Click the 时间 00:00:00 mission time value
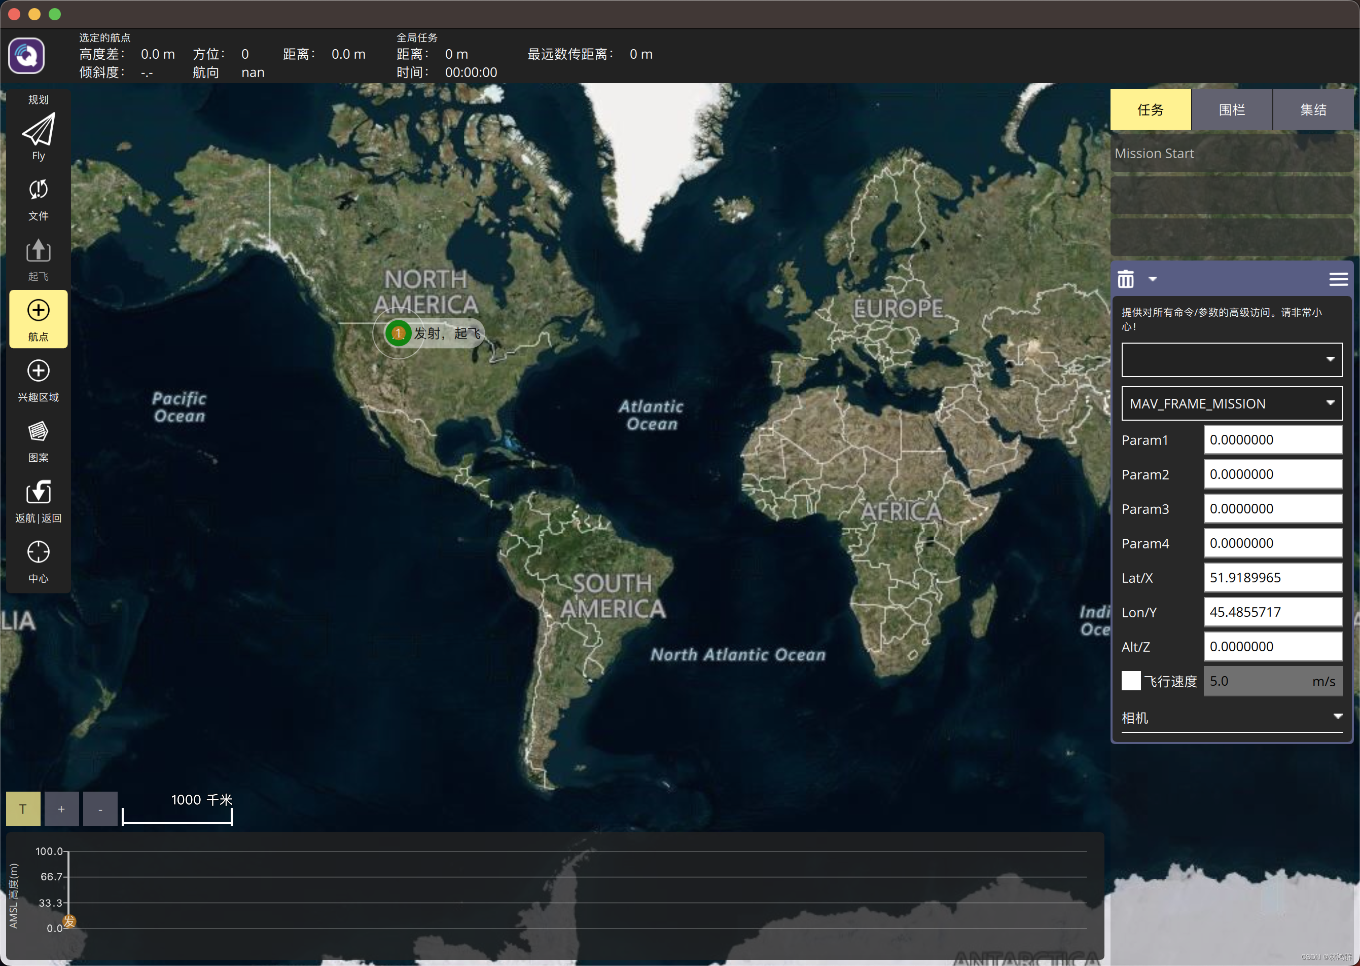The width and height of the screenshot is (1360, 966). pyautogui.click(x=471, y=72)
